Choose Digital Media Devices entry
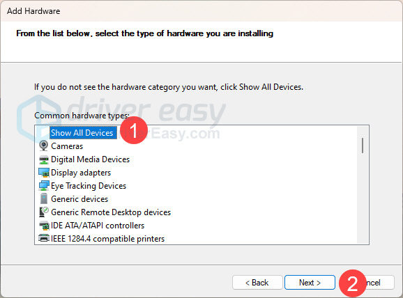 pyautogui.click(x=90, y=159)
